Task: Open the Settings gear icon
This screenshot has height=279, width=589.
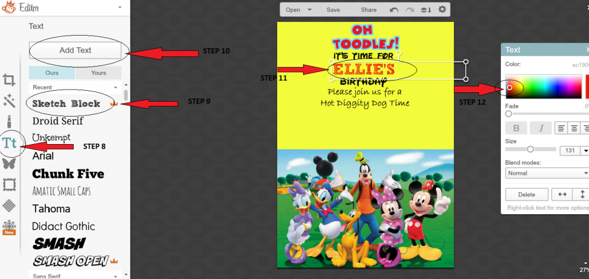Action: tap(442, 9)
